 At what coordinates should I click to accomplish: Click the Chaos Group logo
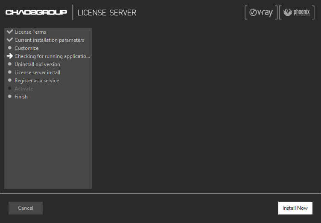(36, 12)
